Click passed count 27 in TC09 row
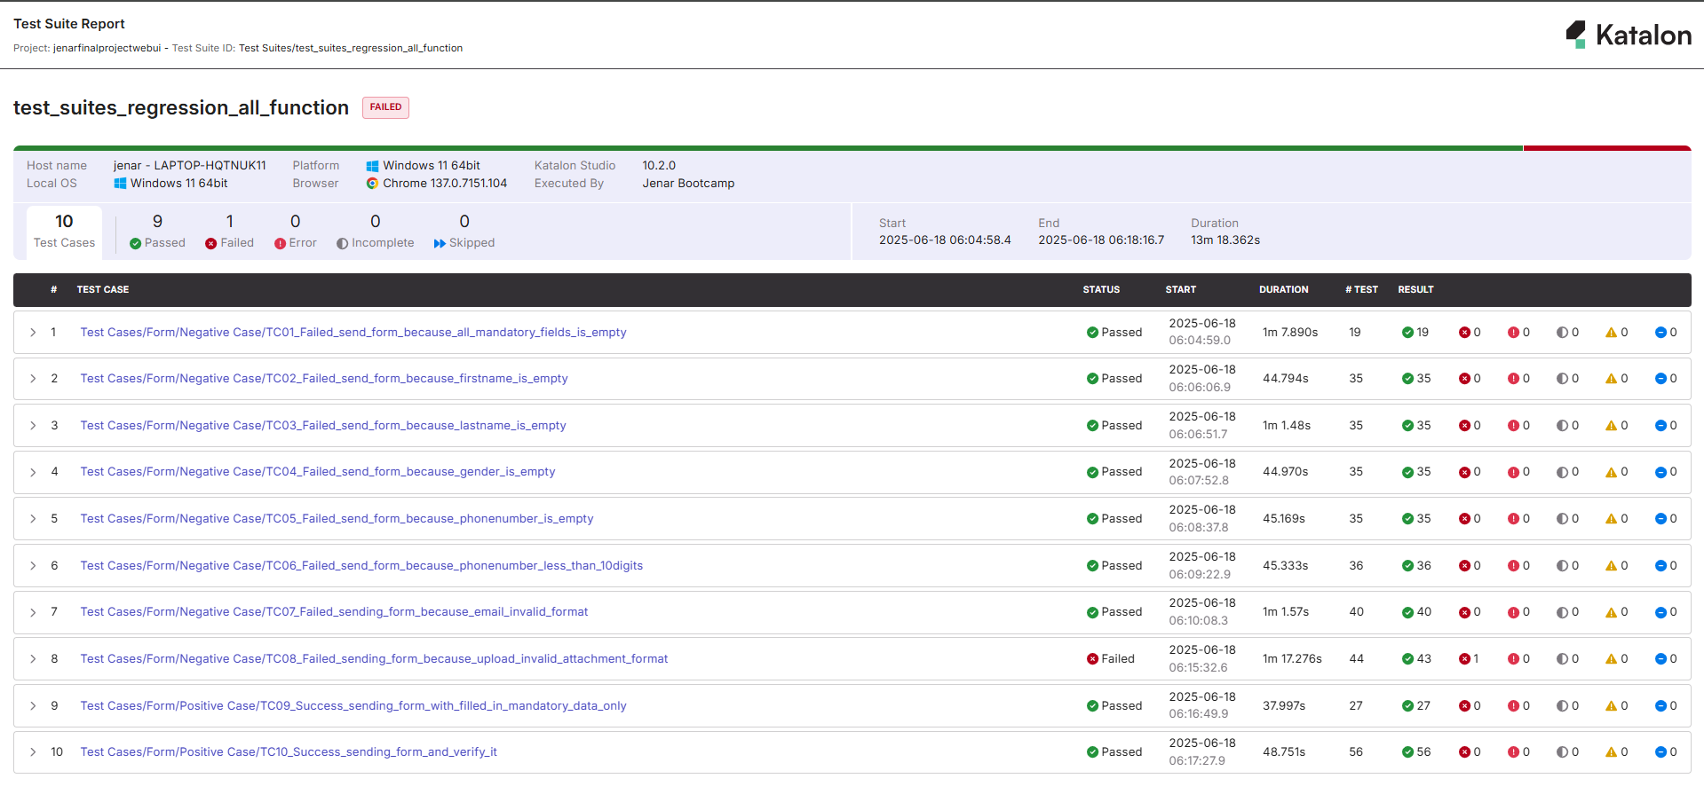This screenshot has width=1704, height=810. pyautogui.click(x=1416, y=706)
